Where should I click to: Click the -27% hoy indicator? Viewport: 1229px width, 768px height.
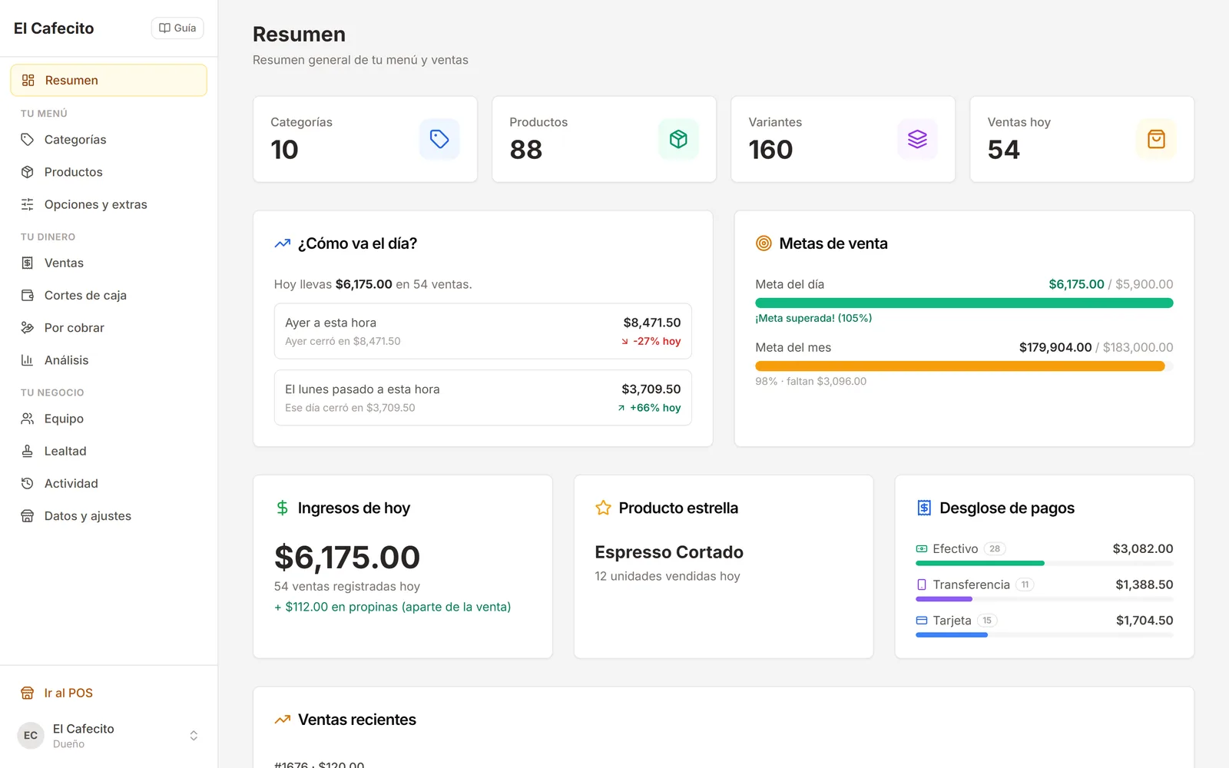[651, 341]
